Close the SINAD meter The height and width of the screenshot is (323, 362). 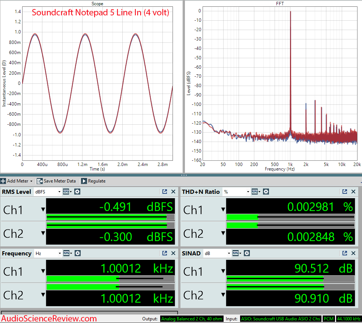coord(353,254)
